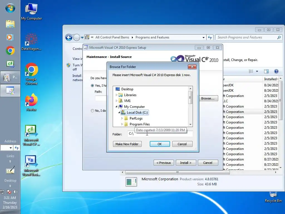Click the search magnifier in Programs and Features
Image resolution: width=285 pixels, height=214 pixels.
(x=279, y=38)
